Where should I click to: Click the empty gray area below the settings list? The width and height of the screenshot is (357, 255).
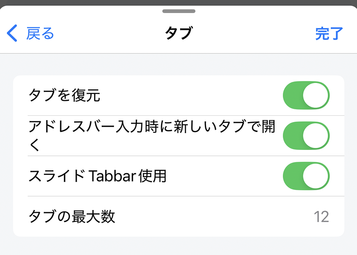pos(178,246)
